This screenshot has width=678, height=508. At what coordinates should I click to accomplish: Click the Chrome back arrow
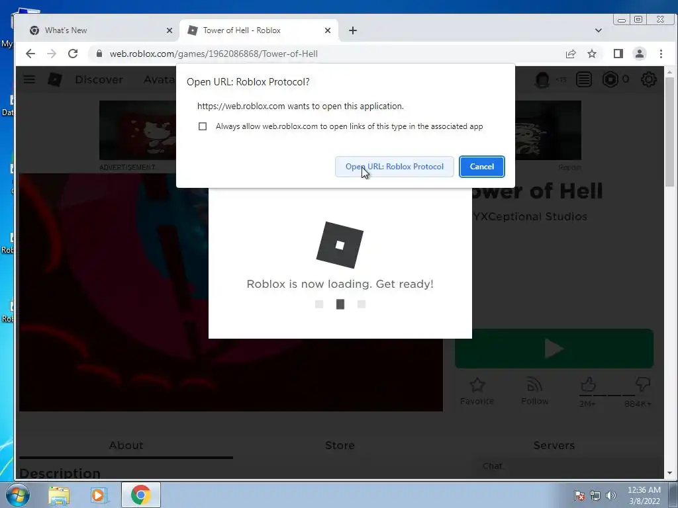[30, 54]
